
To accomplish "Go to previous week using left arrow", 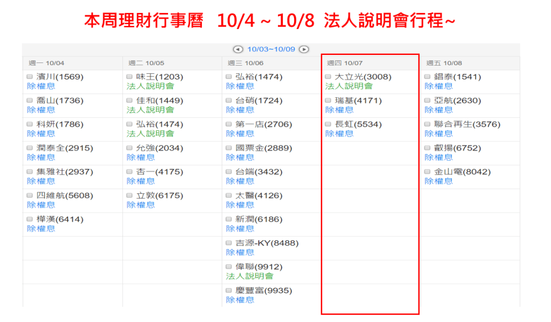I will pyautogui.click(x=239, y=49).
